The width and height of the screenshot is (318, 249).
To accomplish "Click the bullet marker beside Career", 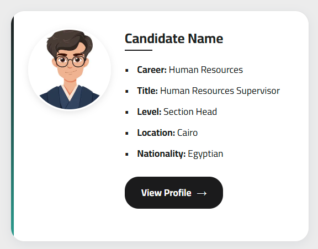I will [127, 71].
